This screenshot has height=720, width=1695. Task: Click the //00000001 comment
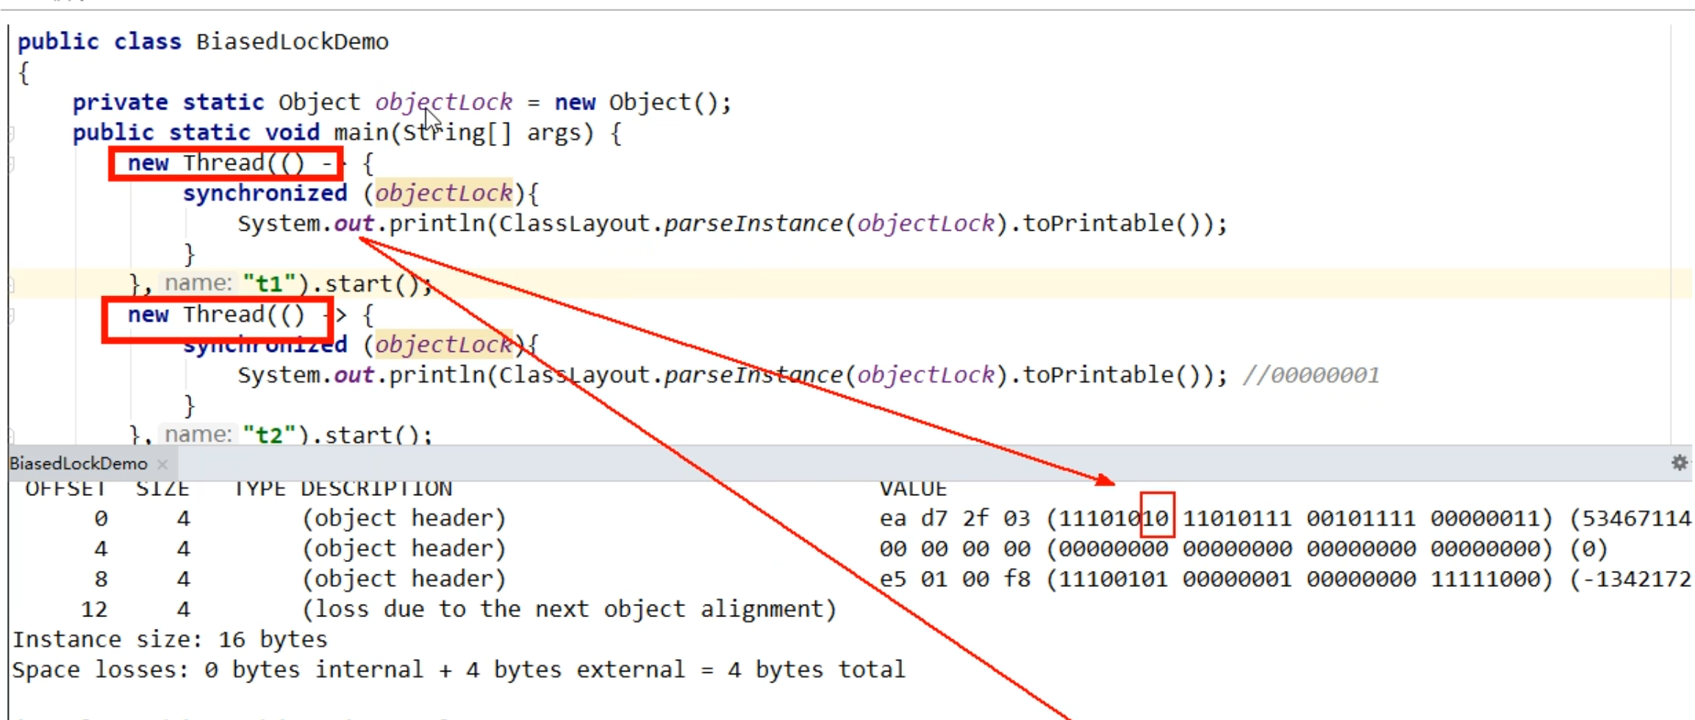pyautogui.click(x=1311, y=375)
